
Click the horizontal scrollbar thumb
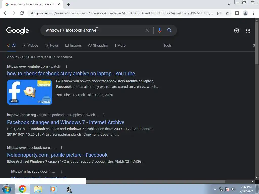[x=156, y=182]
